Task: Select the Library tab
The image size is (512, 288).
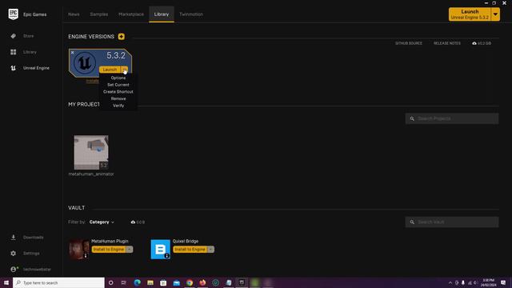Action: pos(162,14)
